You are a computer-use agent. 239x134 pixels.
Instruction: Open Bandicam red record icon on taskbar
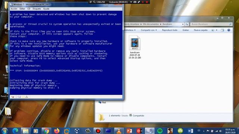click(x=98, y=131)
